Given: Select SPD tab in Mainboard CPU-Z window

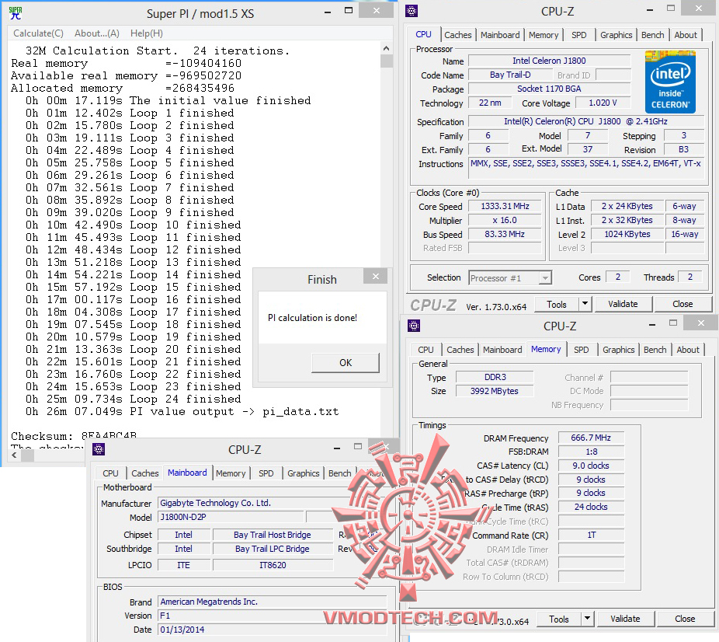Looking at the screenshot, I should (266, 473).
